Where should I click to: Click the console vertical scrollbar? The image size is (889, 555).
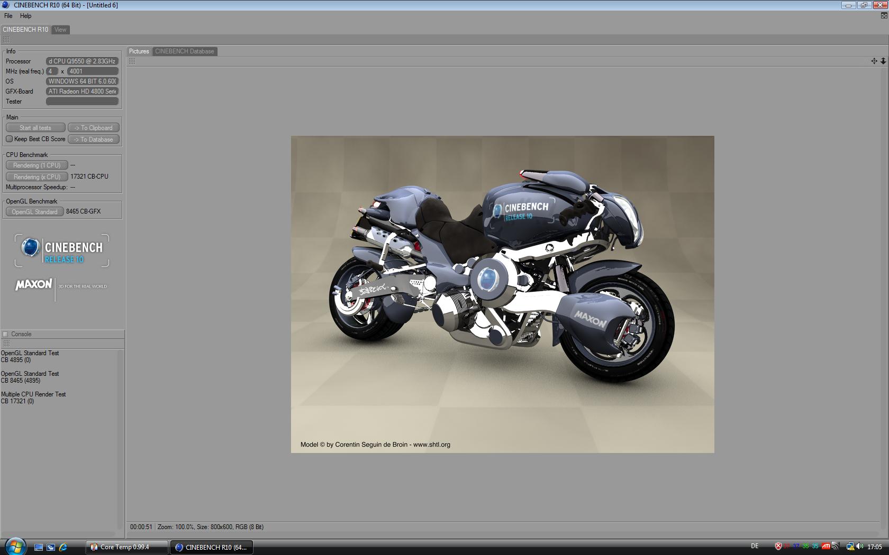pyautogui.click(x=120, y=439)
